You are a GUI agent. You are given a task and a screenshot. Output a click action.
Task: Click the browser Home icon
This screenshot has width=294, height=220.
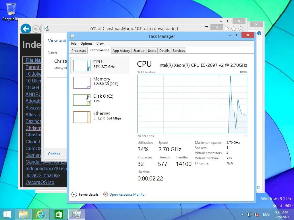click(227, 29)
